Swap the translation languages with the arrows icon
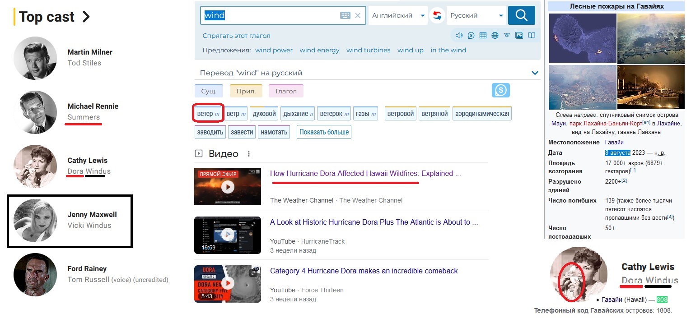Viewport: 691px width, 323px height. pyautogui.click(x=437, y=15)
